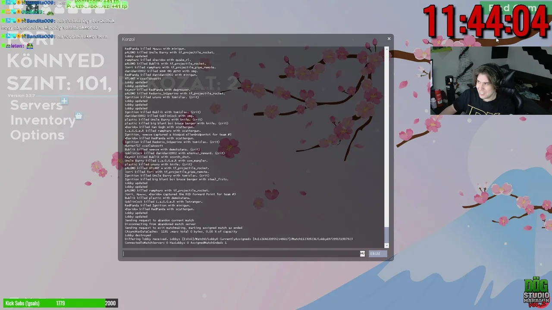Click the console vertical scrollbar thumb

pos(386,235)
